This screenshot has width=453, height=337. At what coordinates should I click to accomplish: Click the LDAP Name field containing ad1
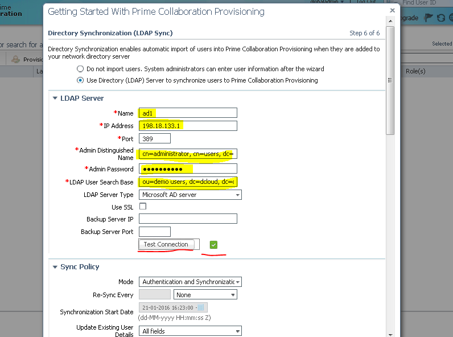click(x=188, y=113)
